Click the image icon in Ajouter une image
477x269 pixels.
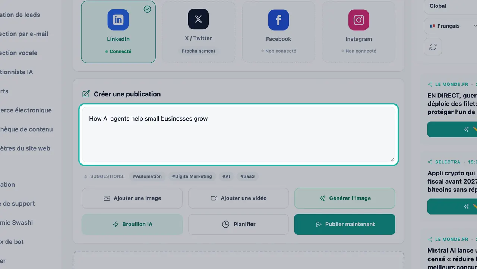click(107, 198)
